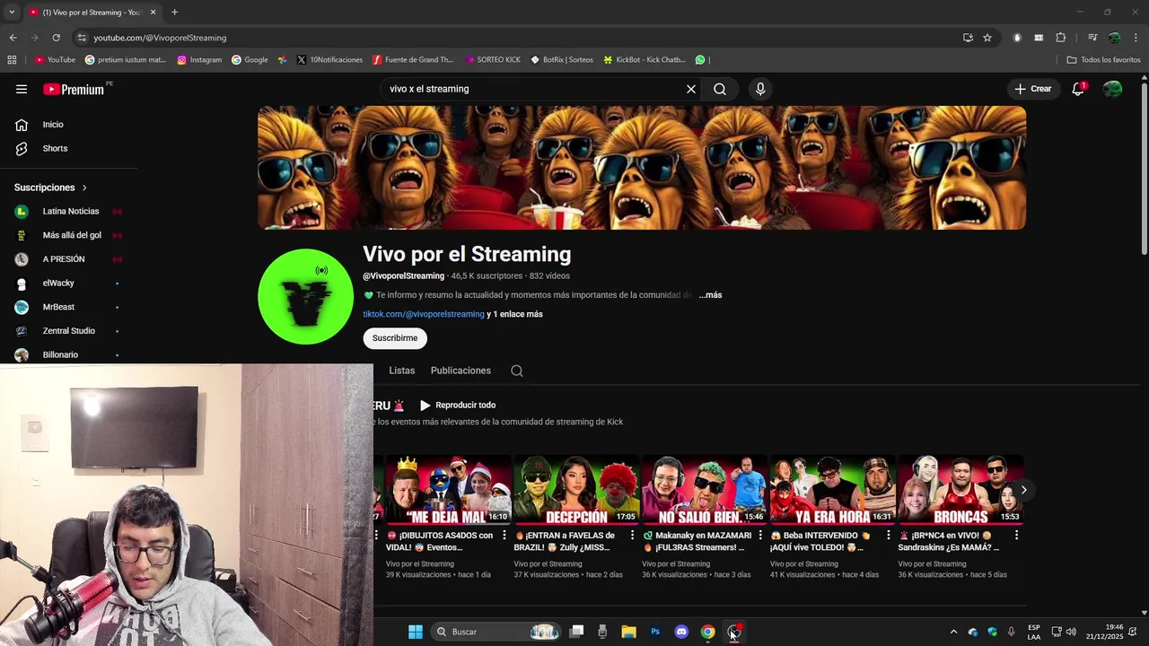Image resolution: width=1149 pixels, height=646 pixels.
Task: Open a new Chrome tab
Action: 174,13
